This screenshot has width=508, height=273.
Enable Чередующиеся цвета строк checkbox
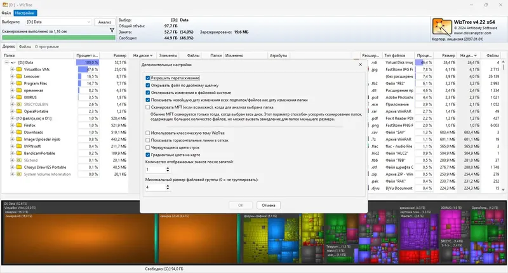click(148, 147)
